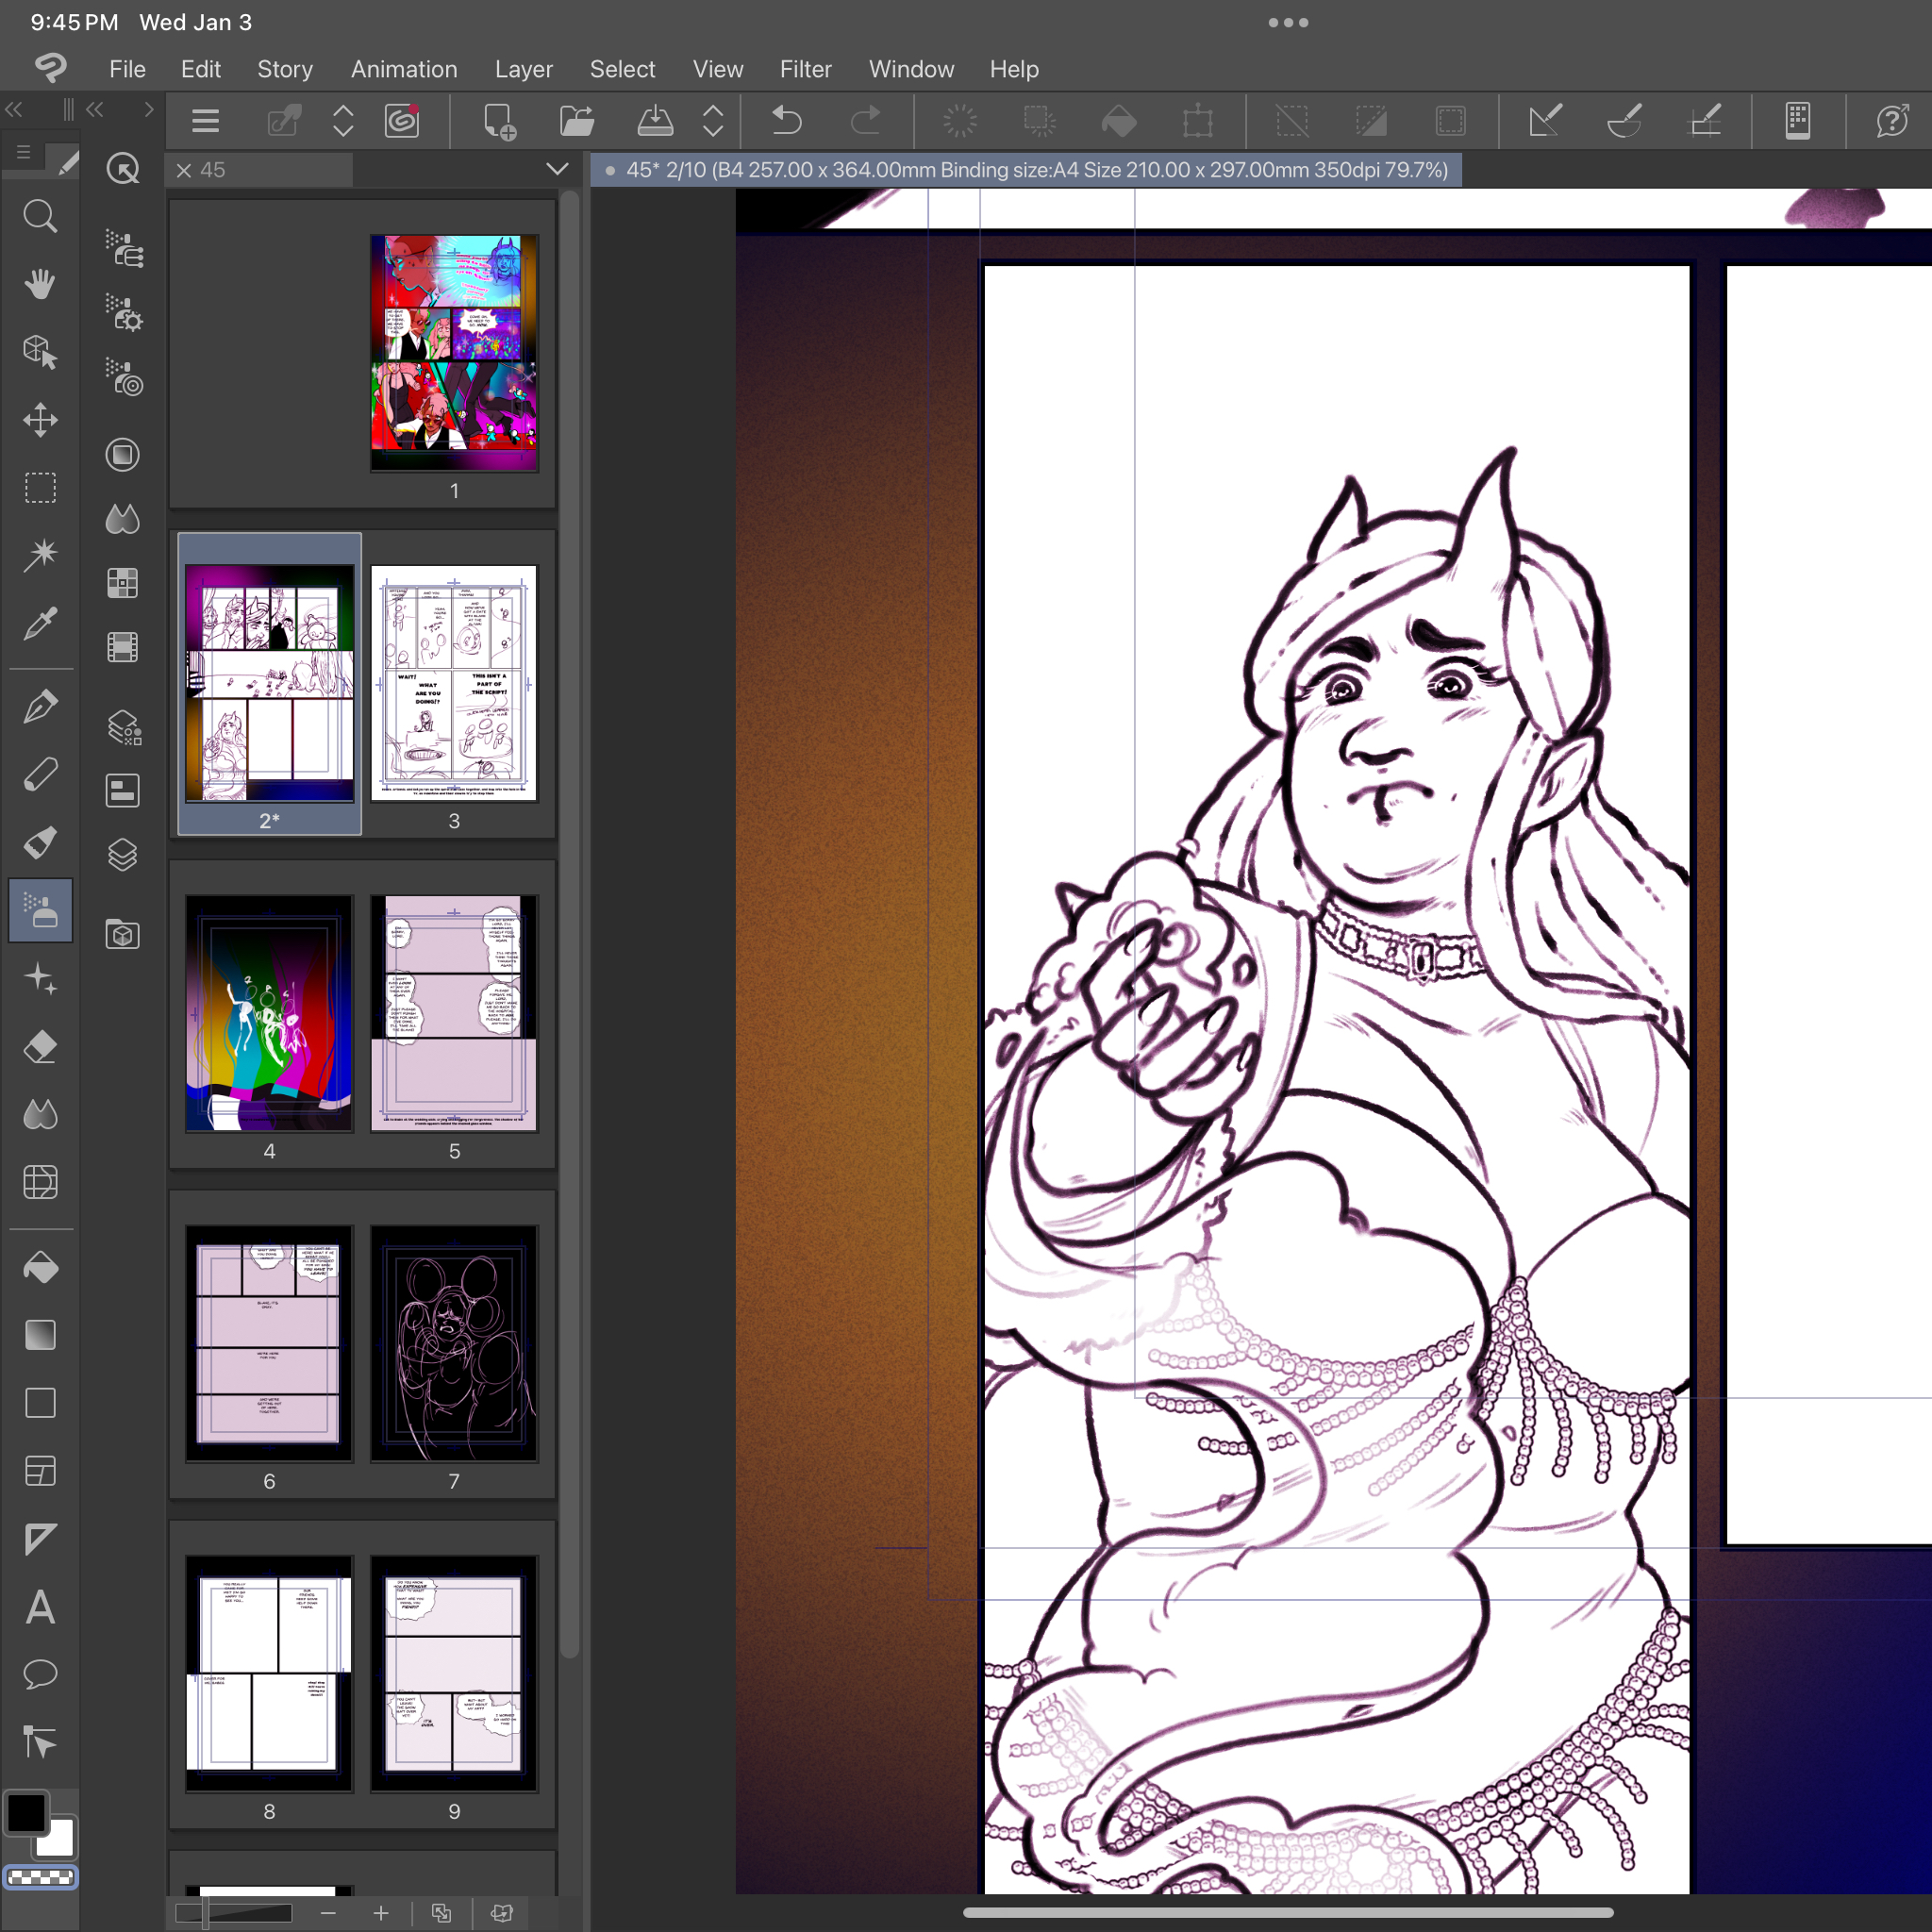Collapse left palette double-arrow
1932x1932 pixels.
[x=13, y=109]
